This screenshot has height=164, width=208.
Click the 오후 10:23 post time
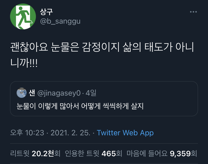(x=27, y=133)
